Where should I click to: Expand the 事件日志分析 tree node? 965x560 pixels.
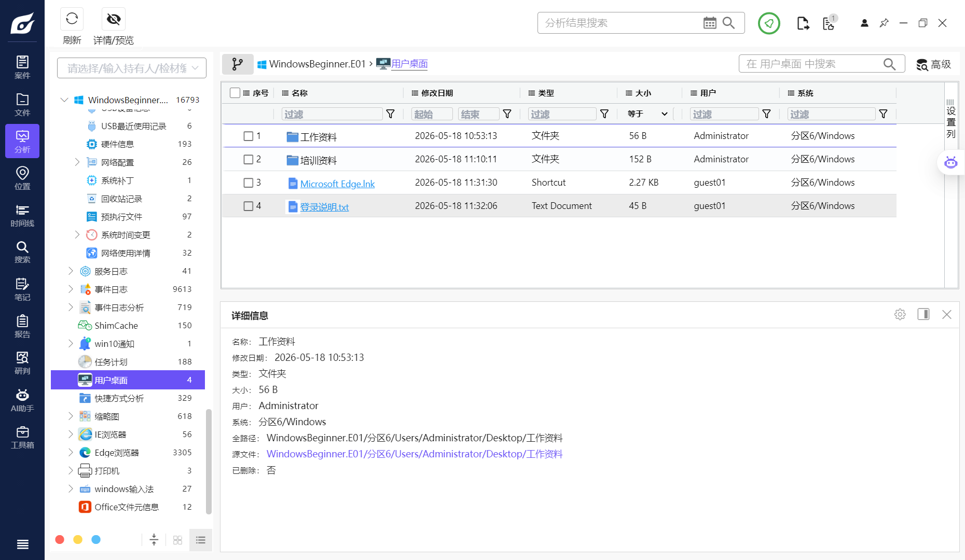[71, 307]
